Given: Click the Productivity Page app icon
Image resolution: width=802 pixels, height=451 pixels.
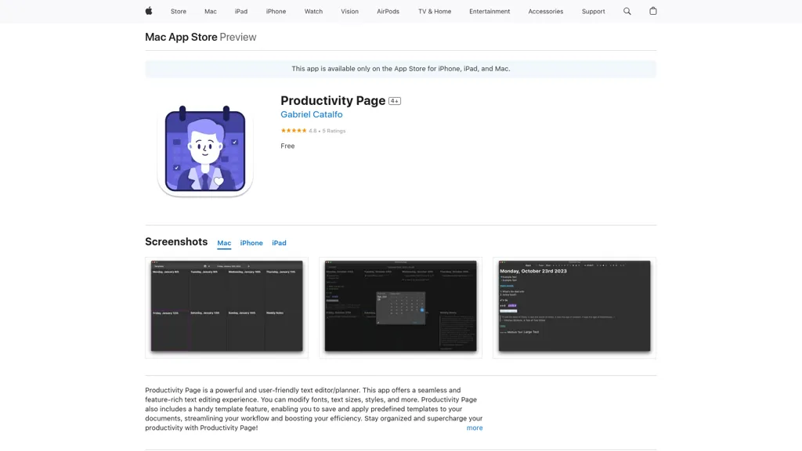Looking at the screenshot, I should 205,151.
